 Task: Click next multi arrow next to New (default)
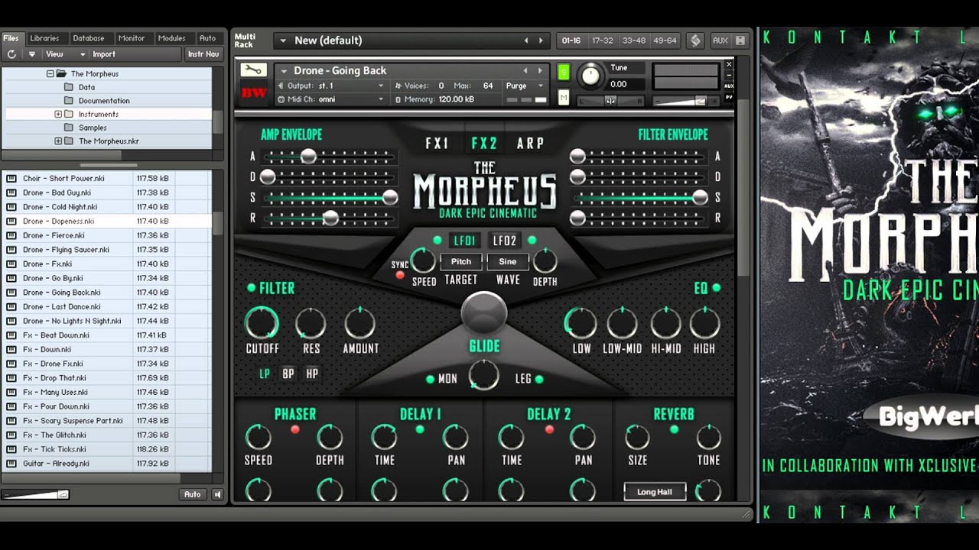(541, 40)
